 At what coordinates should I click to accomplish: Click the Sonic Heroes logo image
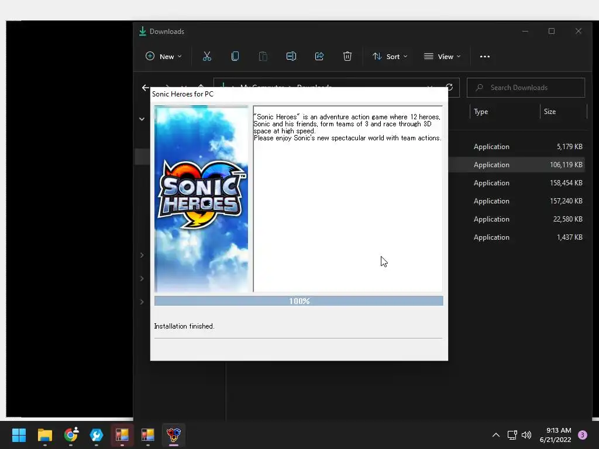click(x=201, y=199)
